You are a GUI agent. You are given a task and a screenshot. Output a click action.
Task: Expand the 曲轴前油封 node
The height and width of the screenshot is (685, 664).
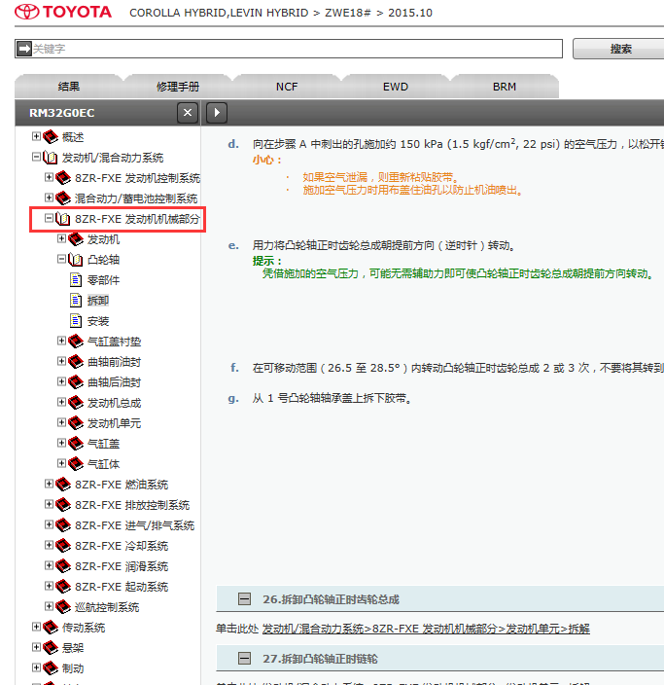61,361
